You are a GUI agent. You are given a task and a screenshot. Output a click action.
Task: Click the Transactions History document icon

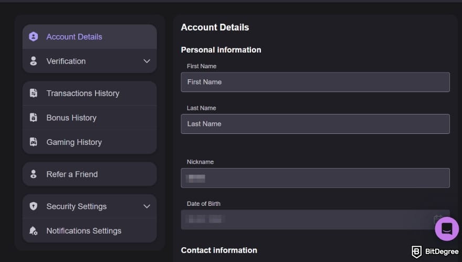[x=34, y=93]
